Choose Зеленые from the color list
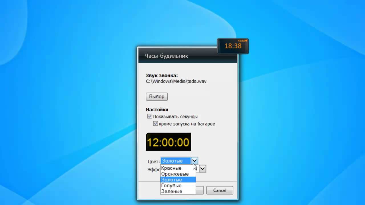 tap(178, 191)
